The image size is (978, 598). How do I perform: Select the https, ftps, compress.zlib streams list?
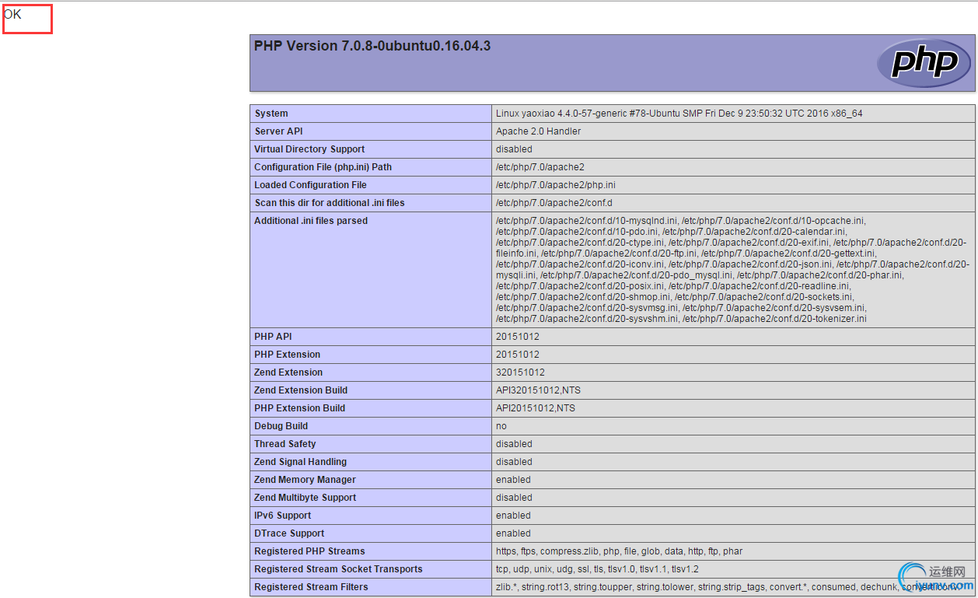(x=619, y=551)
